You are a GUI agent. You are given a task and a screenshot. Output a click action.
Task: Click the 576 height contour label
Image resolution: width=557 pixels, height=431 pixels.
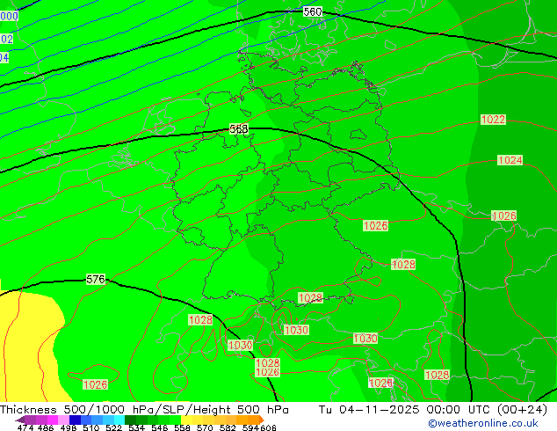[96, 279]
